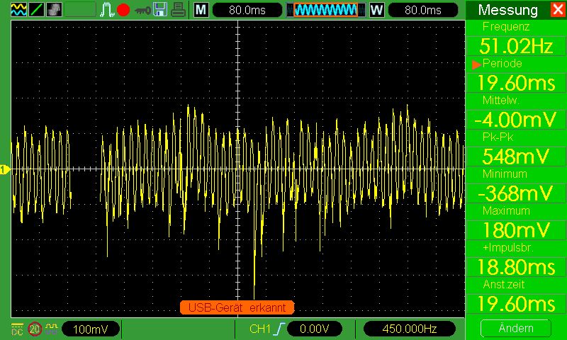Click the orange Periode selection arrow
Screen dimensions: 567x340
(476, 64)
